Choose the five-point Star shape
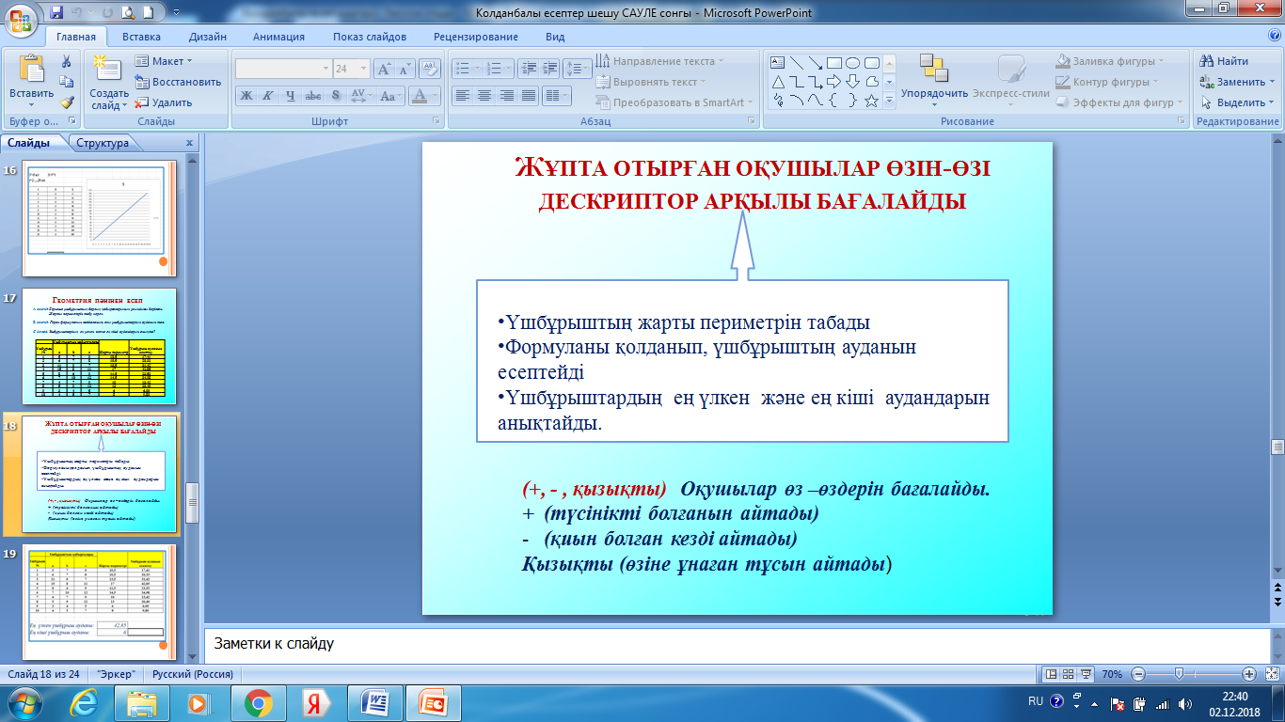The image size is (1285, 722). coord(871,101)
